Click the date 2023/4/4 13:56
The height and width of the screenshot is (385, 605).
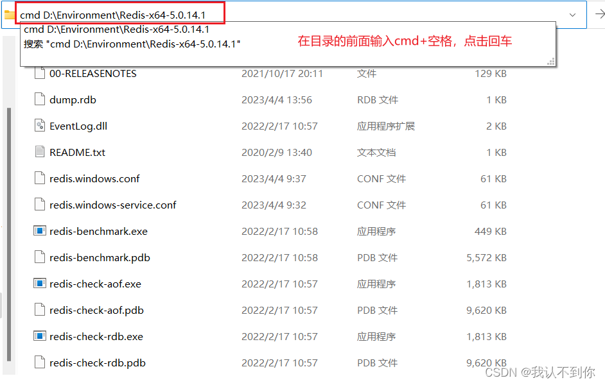point(277,100)
